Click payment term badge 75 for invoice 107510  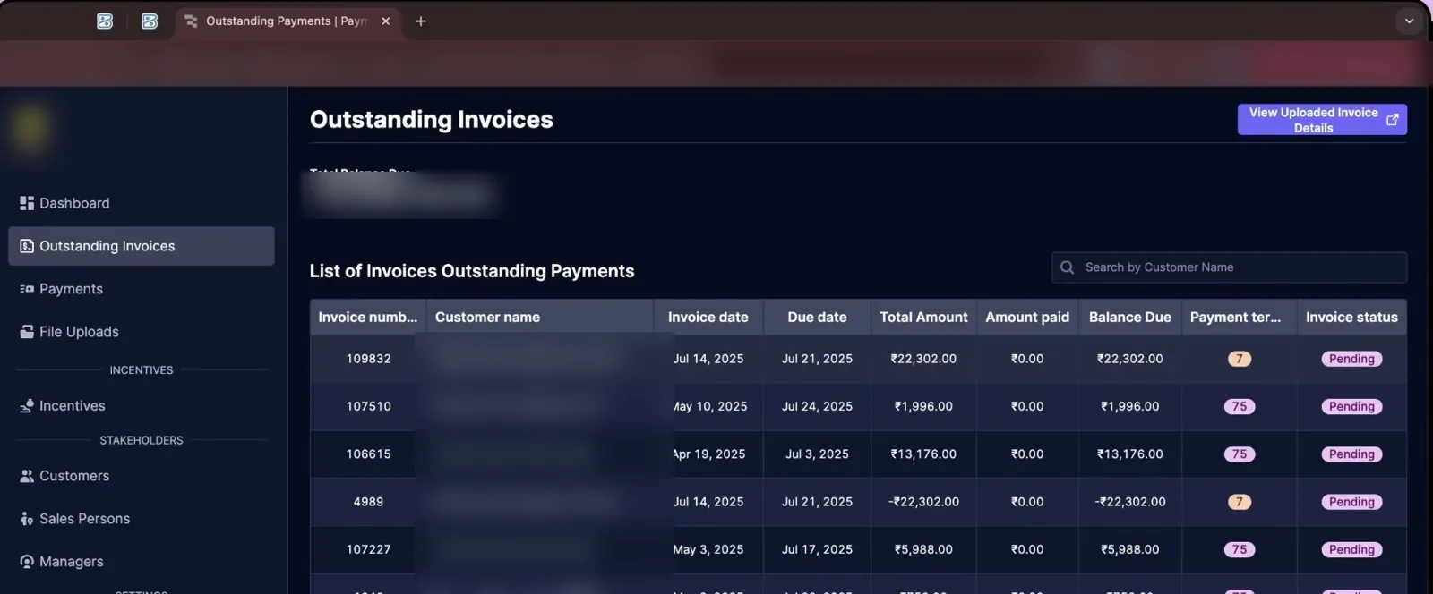[x=1240, y=406]
